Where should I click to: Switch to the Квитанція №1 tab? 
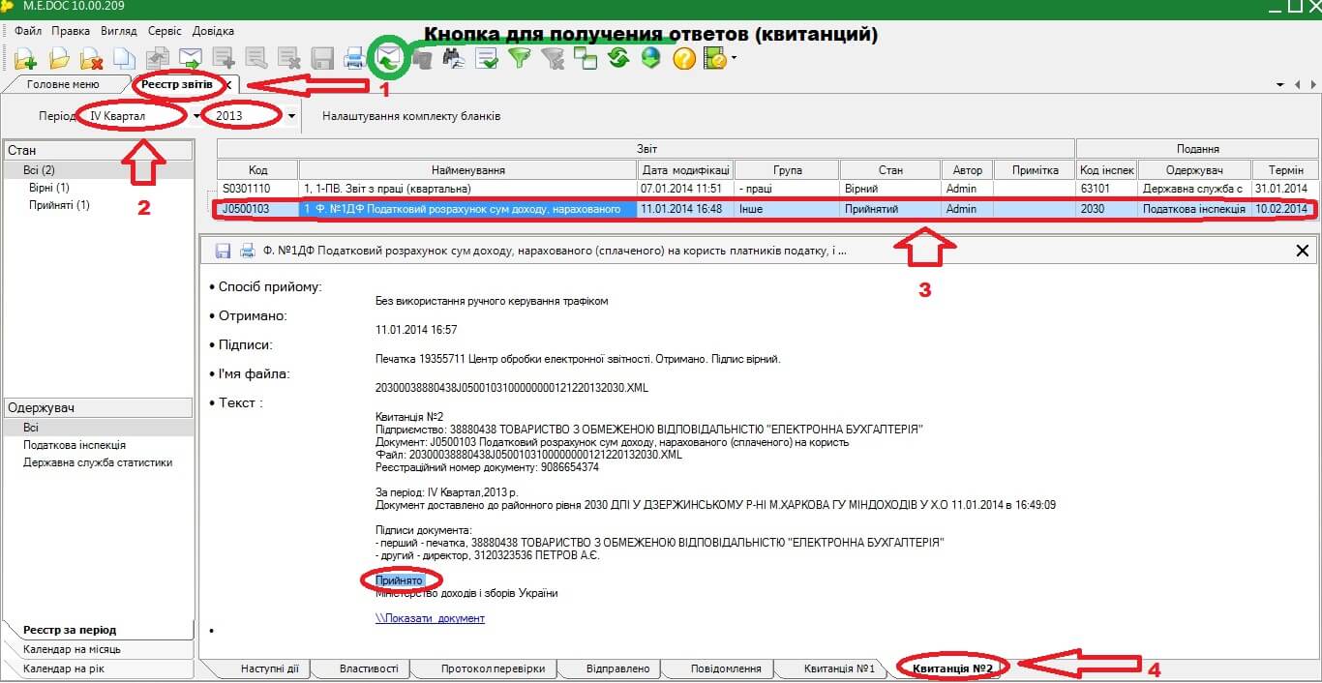pyautogui.click(x=839, y=668)
